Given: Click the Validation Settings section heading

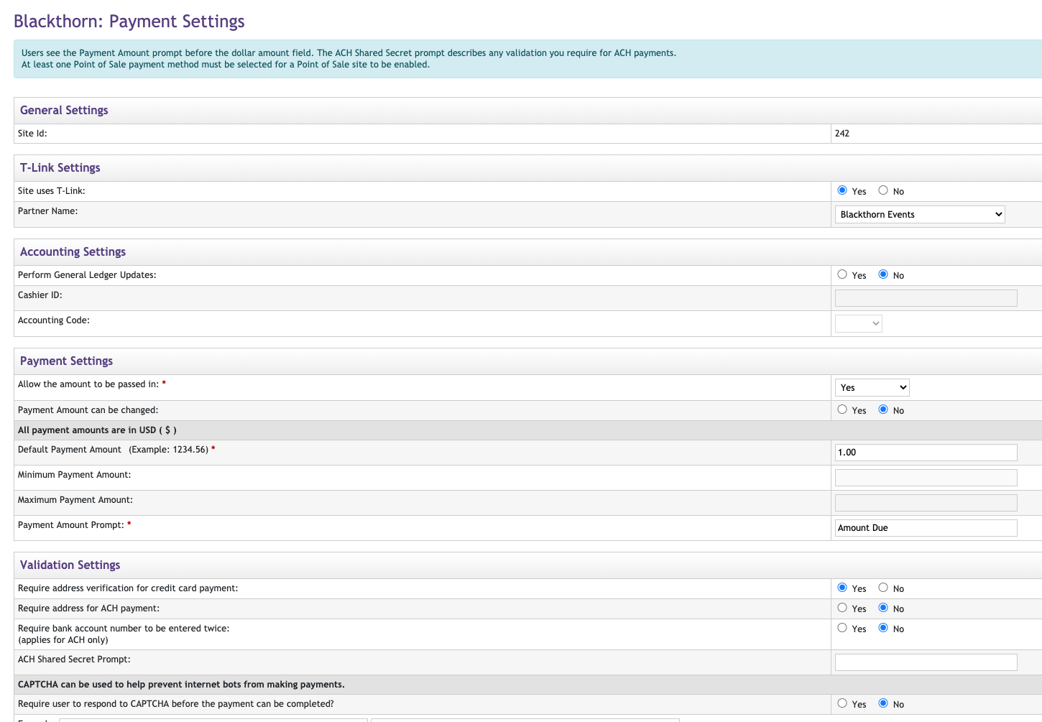Looking at the screenshot, I should [x=70, y=565].
